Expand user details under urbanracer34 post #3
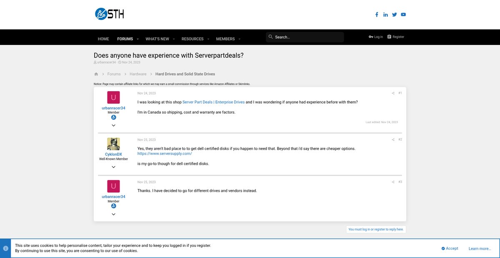This screenshot has width=500, height=258. pyautogui.click(x=113, y=214)
